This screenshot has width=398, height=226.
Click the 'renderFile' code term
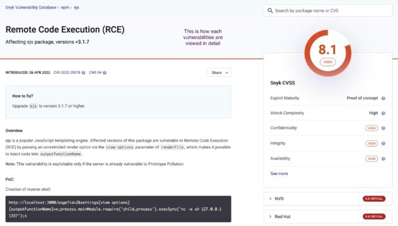pyautogui.click(x=172, y=147)
